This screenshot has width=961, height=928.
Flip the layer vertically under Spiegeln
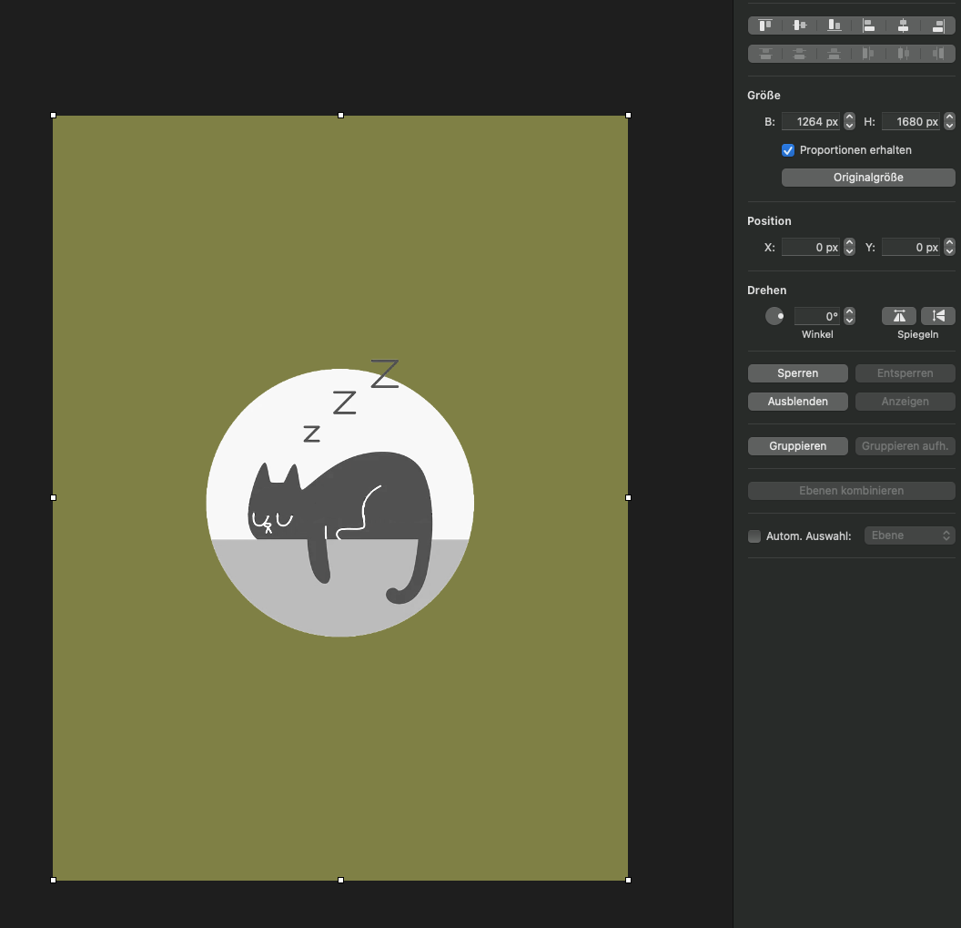pos(938,316)
